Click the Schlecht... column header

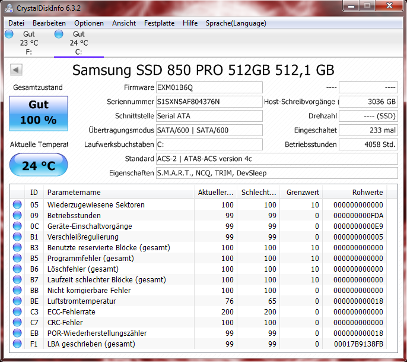click(x=259, y=193)
